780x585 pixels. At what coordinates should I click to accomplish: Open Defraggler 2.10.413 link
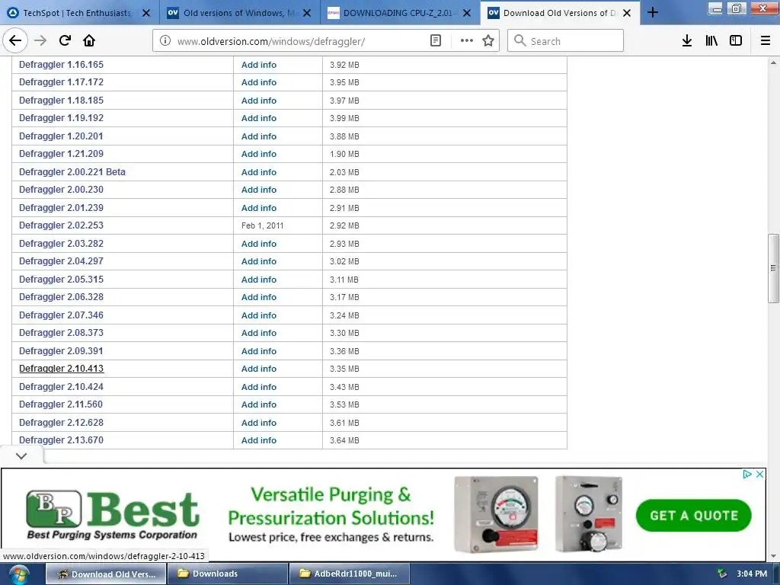pos(61,369)
